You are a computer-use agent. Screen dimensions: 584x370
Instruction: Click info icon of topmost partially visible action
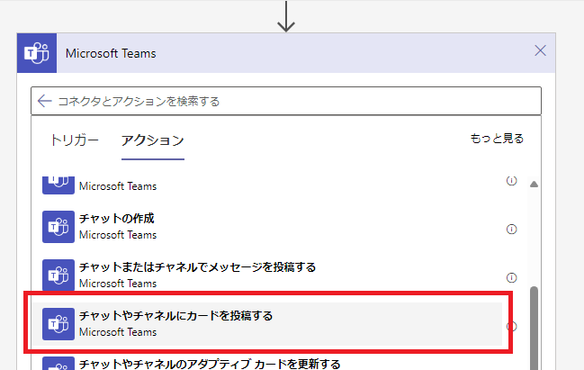click(x=511, y=181)
